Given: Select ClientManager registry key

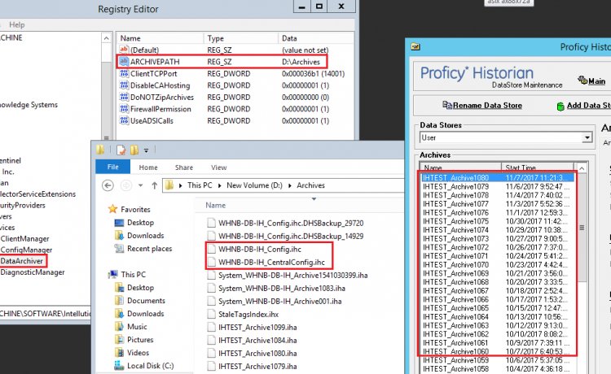Looking at the screenshot, I should coord(24,238).
